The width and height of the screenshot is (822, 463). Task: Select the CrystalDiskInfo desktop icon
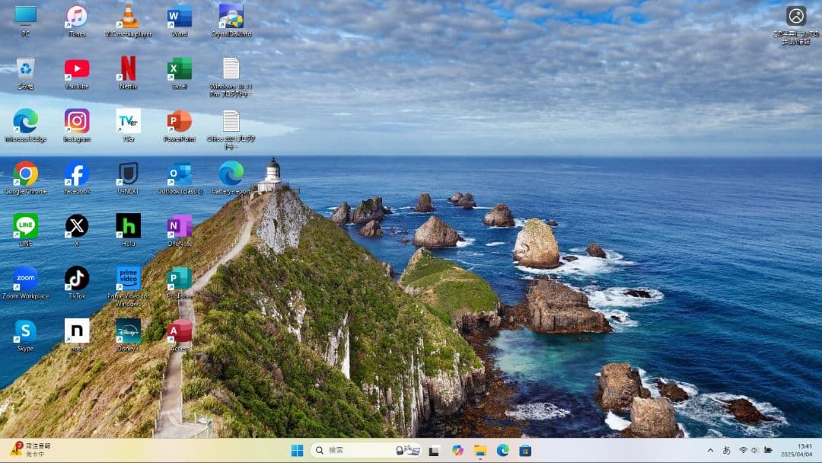click(x=231, y=17)
